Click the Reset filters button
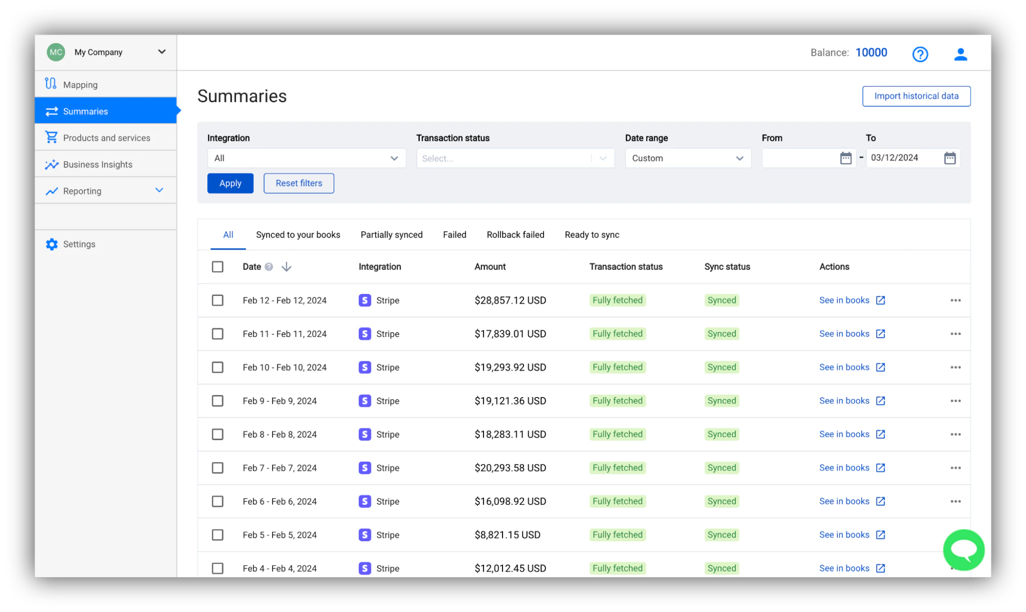This screenshot has height=612, width=1026. click(299, 183)
